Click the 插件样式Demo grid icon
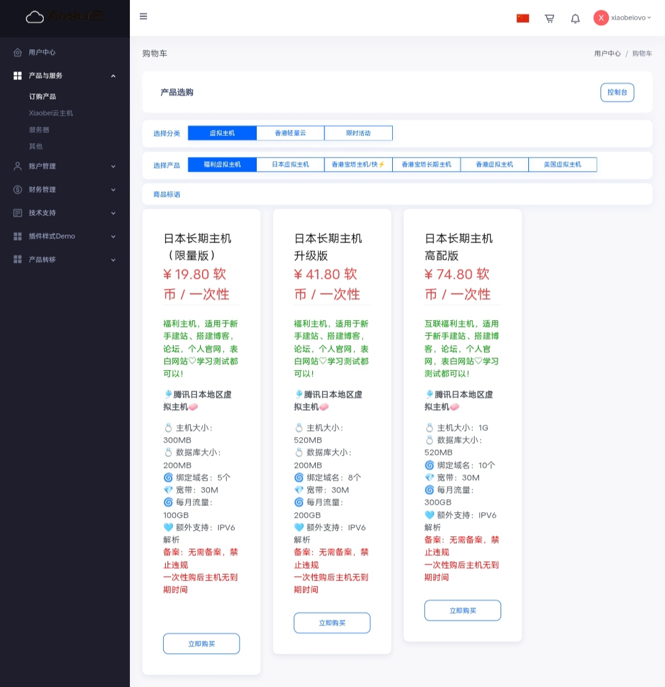The height and width of the screenshot is (687, 665). pyautogui.click(x=17, y=236)
